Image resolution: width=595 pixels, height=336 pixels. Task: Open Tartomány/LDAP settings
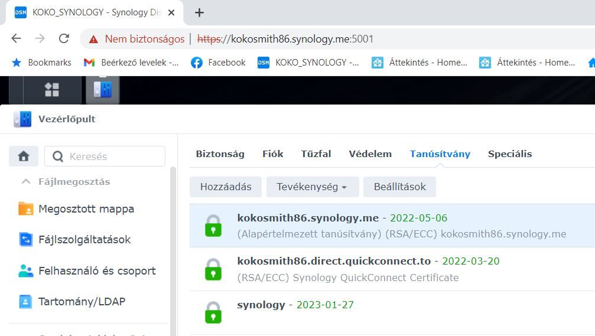pos(82,302)
